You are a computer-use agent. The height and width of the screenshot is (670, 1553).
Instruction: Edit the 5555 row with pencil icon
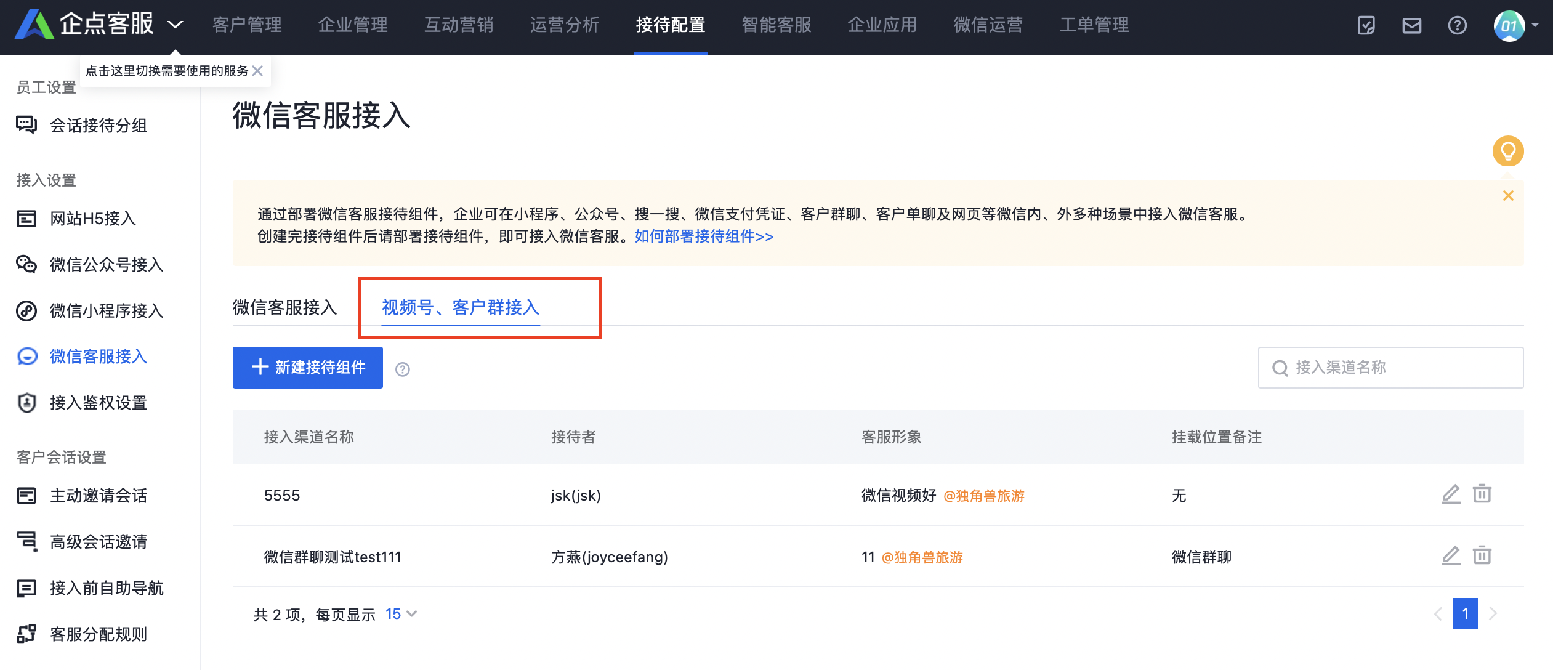point(1451,494)
